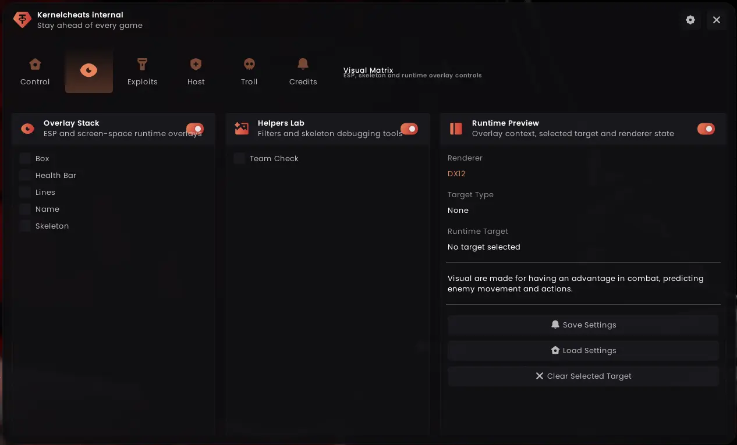The width and height of the screenshot is (737, 445).
Task: Click the Troll skull icon
Action: 249,64
